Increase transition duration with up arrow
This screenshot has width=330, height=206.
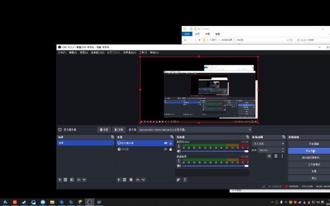tap(283, 149)
